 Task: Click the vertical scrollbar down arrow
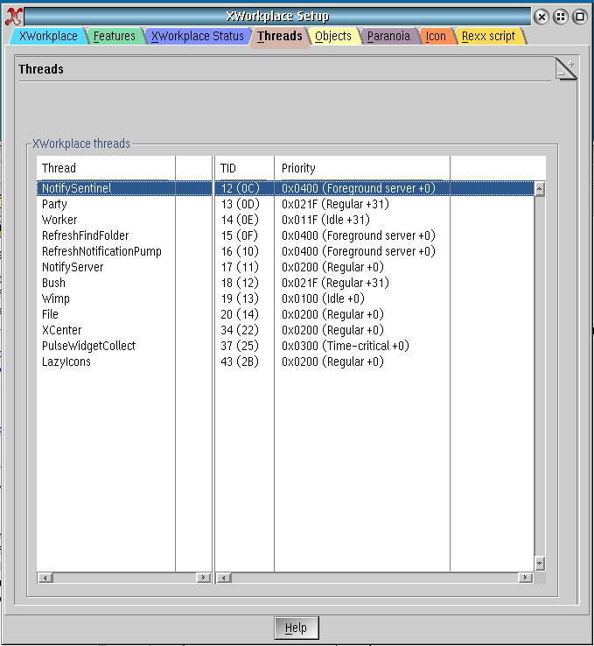[540, 563]
